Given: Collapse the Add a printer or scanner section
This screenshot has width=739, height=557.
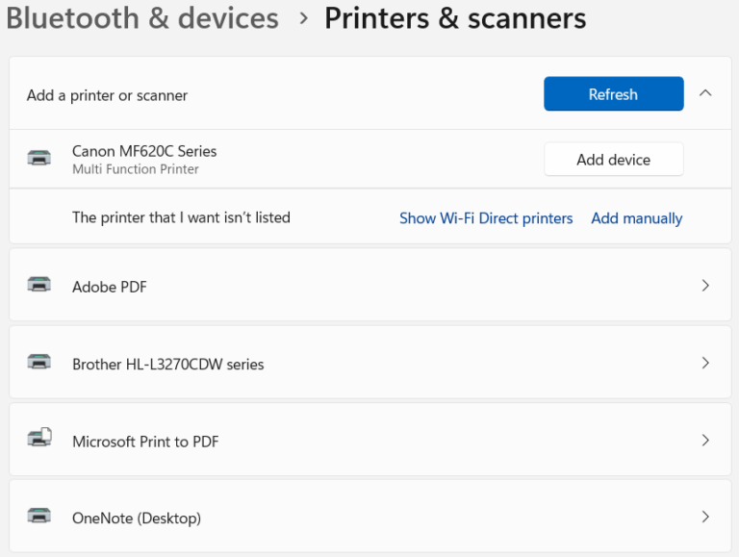Looking at the screenshot, I should click(x=705, y=94).
